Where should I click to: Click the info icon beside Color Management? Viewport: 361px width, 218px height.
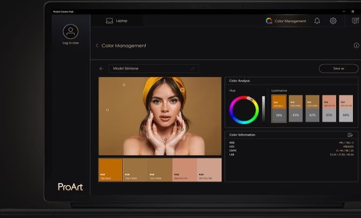pyautogui.click(x=356, y=46)
